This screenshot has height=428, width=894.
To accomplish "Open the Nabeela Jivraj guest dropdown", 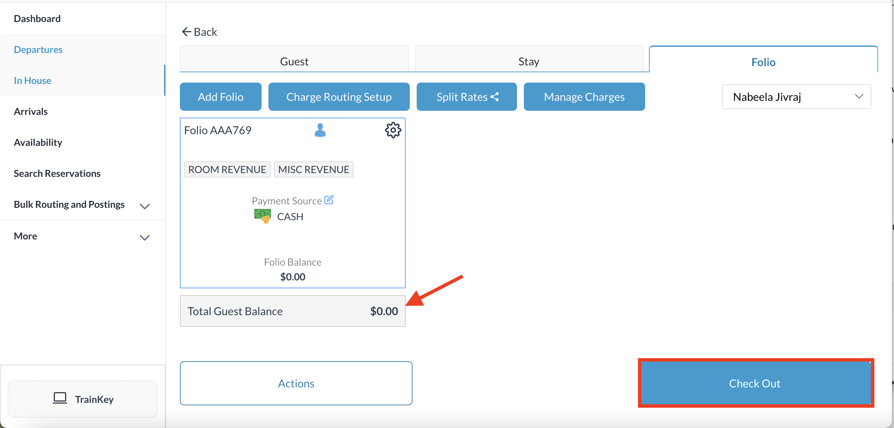I will [796, 97].
